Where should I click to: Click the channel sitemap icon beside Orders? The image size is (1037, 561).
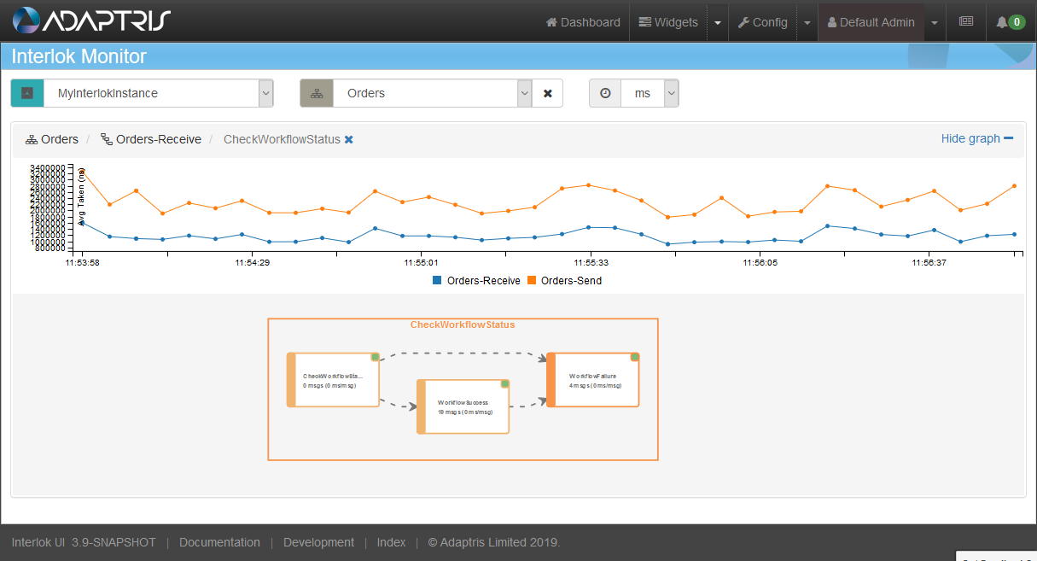[317, 93]
